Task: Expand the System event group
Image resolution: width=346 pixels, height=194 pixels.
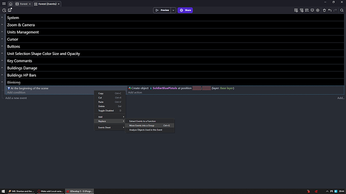Action: coord(2,17)
